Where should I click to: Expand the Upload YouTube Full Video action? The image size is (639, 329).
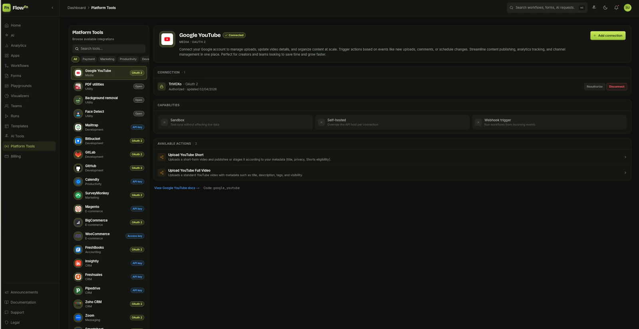[392, 173]
